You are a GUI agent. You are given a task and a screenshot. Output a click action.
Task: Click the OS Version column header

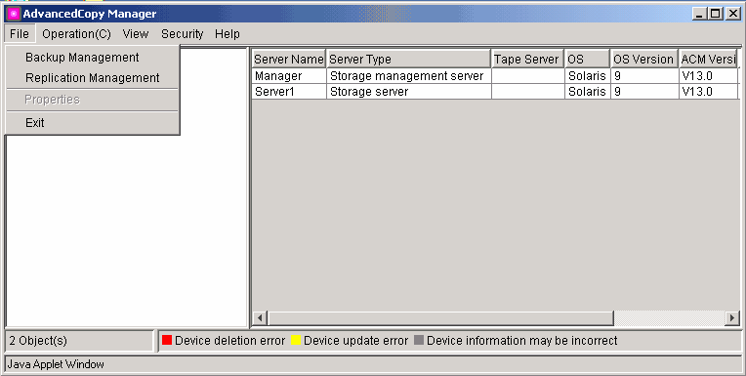coord(644,59)
